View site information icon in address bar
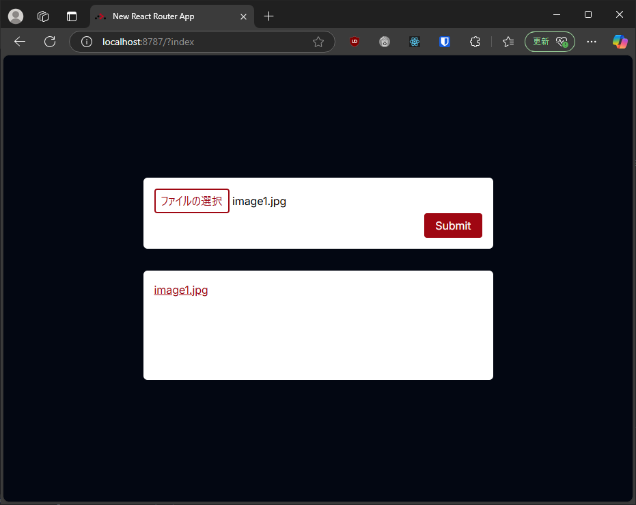The height and width of the screenshot is (505, 636). [x=86, y=42]
